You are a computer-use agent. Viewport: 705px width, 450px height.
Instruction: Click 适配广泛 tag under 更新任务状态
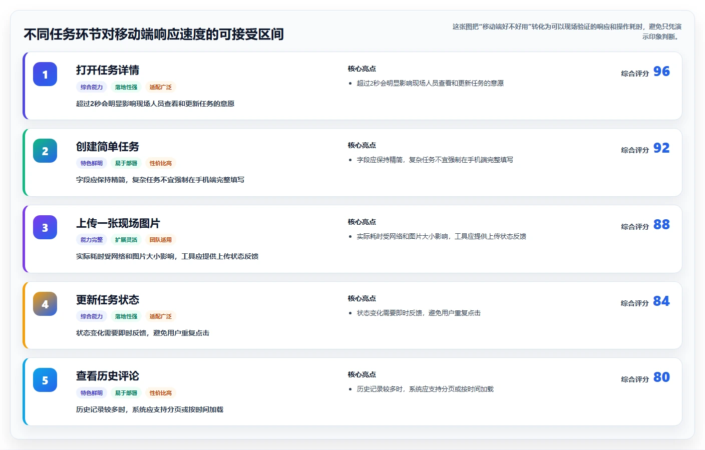click(x=161, y=316)
